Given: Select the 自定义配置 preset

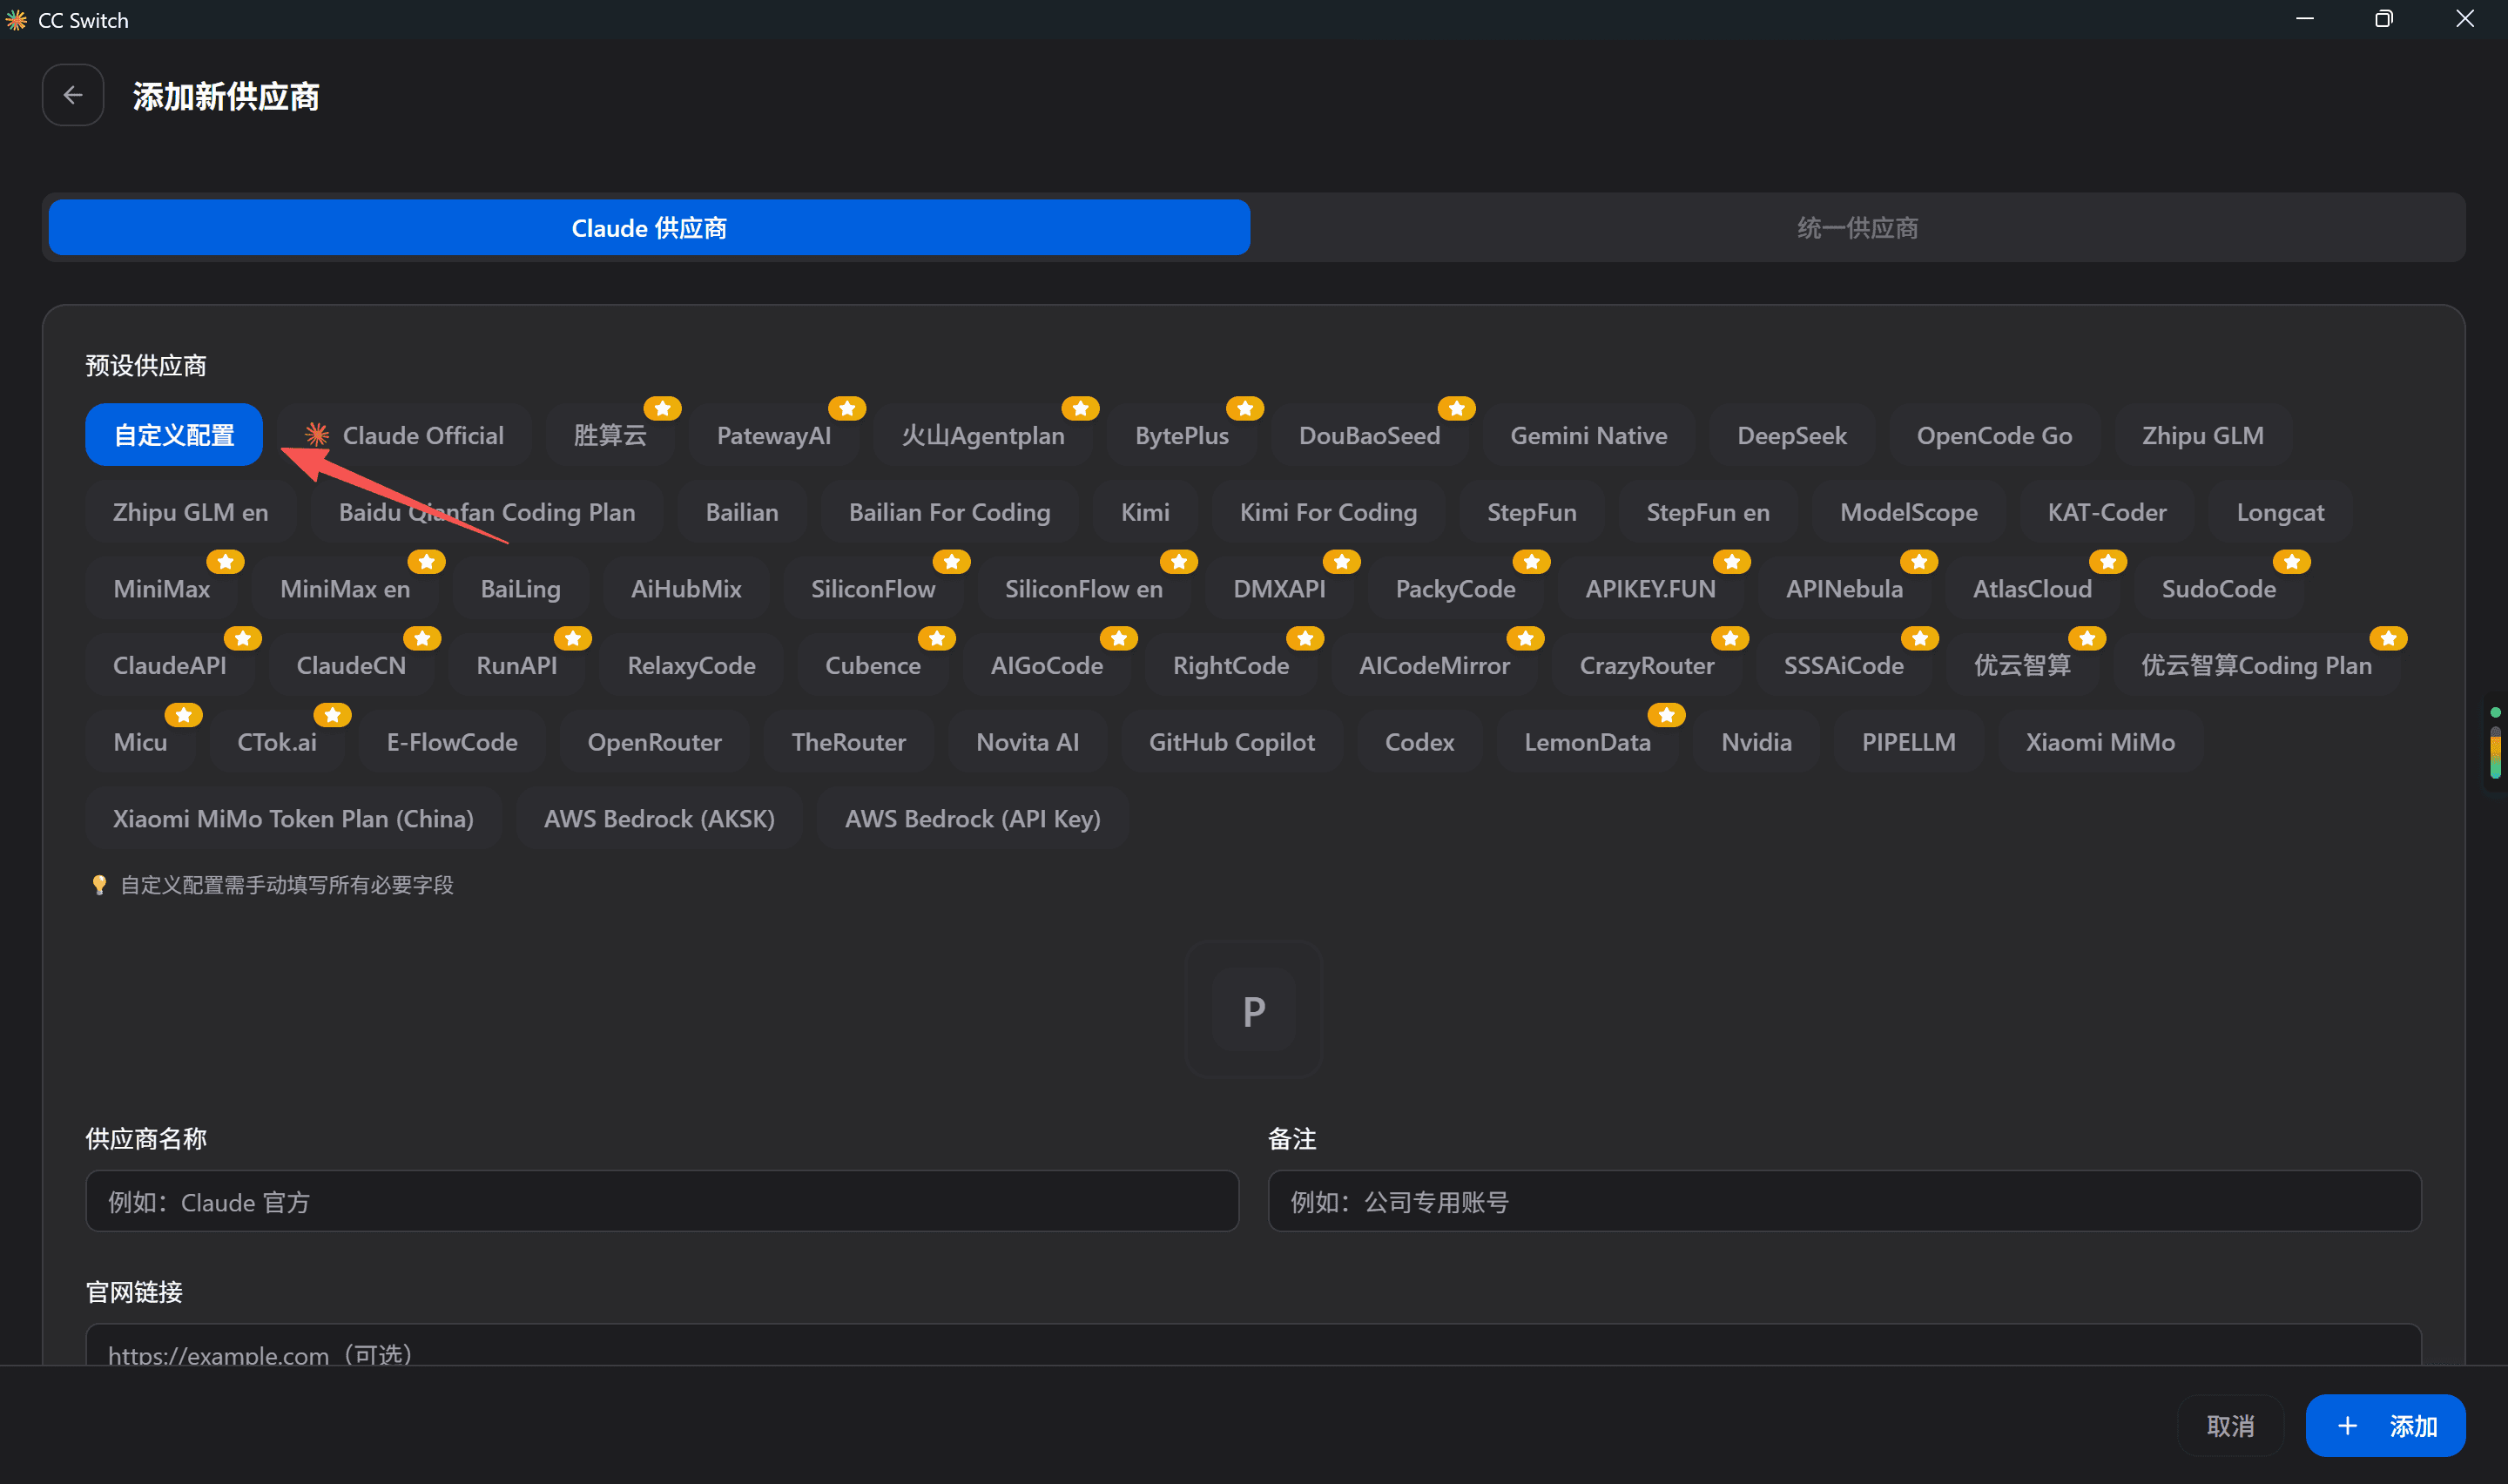Looking at the screenshot, I should (174, 435).
